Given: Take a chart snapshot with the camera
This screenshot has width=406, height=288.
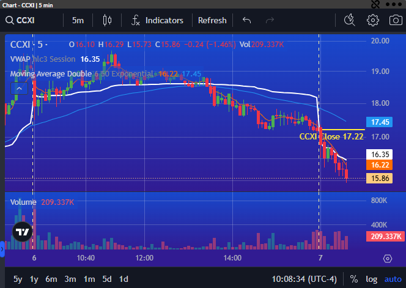Looking at the screenshot, I should [396, 20].
